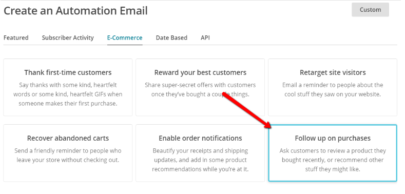Open the Subscriber Activity tab
This screenshot has height=194, width=405.
pyautogui.click(x=68, y=37)
